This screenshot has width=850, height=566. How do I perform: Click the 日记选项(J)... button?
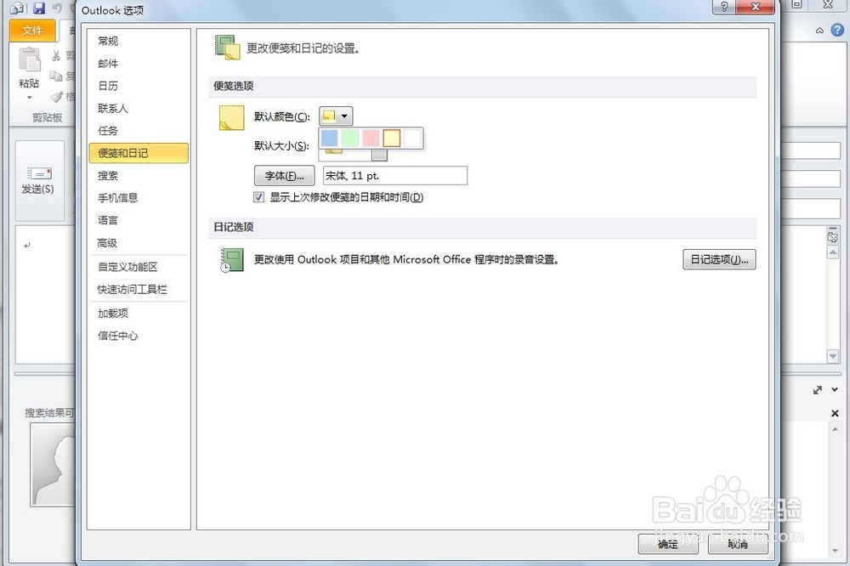(719, 260)
